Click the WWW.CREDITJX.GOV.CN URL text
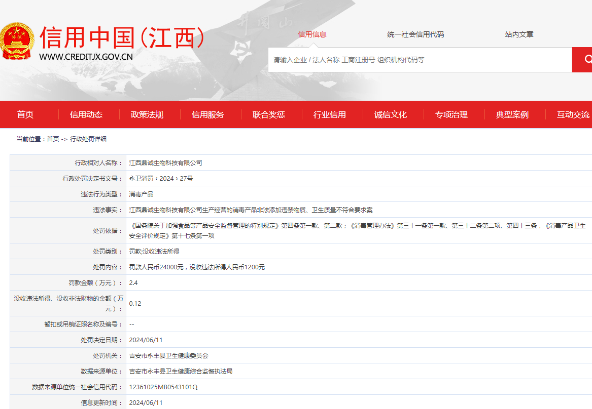Image resolution: width=592 pixels, height=409 pixels. pyautogui.click(x=86, y=57)
